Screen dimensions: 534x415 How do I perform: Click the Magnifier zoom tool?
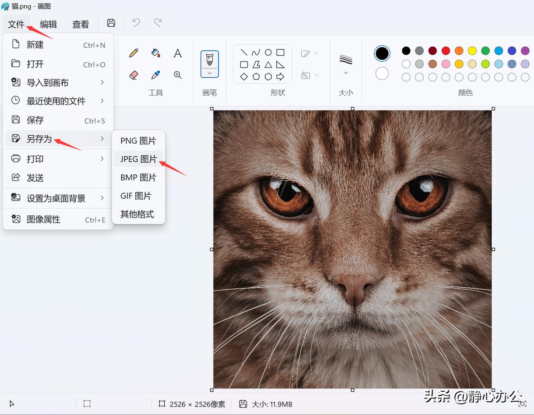178,75
